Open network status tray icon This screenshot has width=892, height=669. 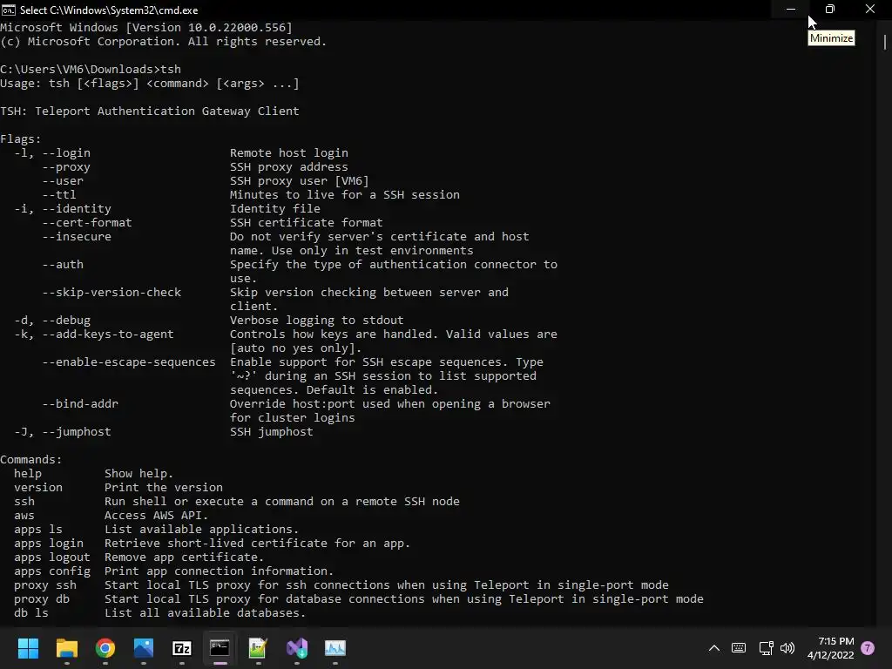coord(766,648)
